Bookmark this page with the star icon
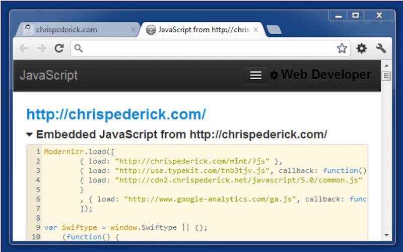 click(342, 48)
